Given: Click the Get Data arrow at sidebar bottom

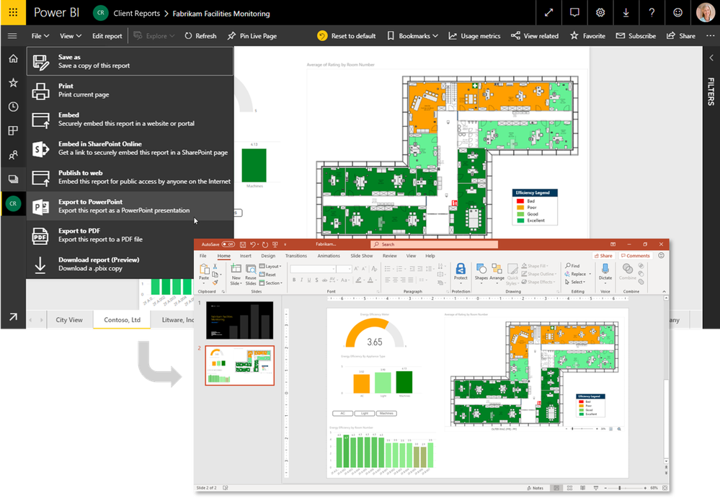Looking at the screenshot, I should pos(13,316).
